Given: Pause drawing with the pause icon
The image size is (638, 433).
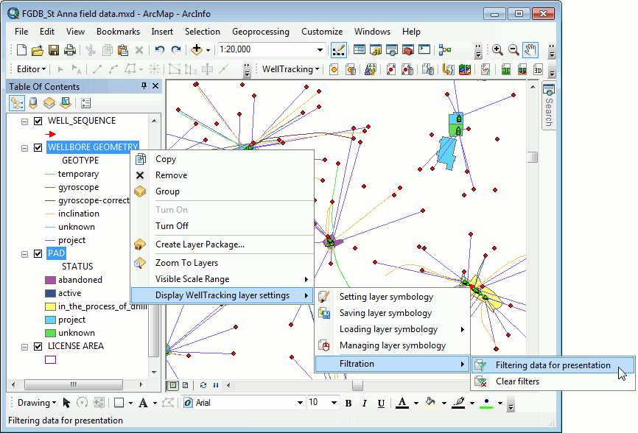Looking at the screenshot, I should 216,385.
